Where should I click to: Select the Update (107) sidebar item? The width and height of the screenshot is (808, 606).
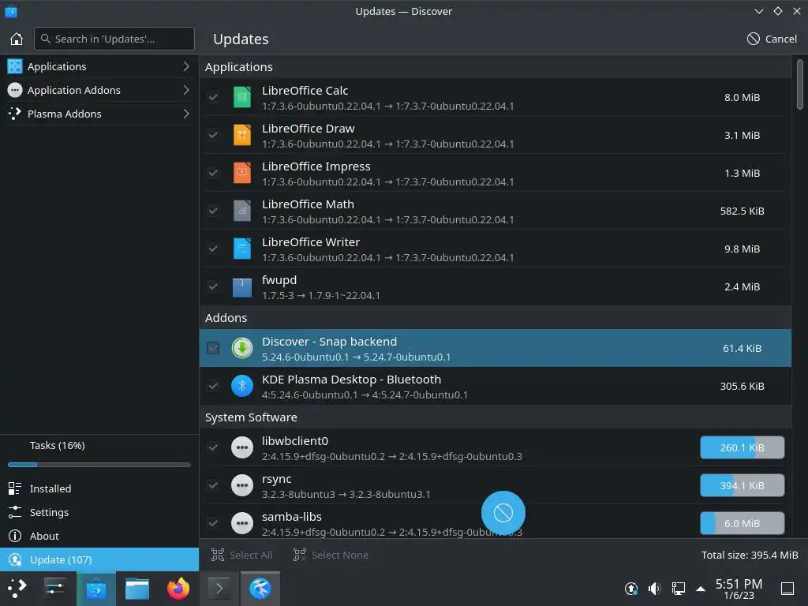(x=99, y=559)
